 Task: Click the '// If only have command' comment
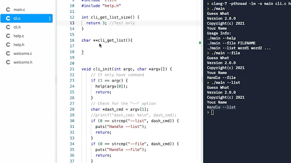click(117, 75)
